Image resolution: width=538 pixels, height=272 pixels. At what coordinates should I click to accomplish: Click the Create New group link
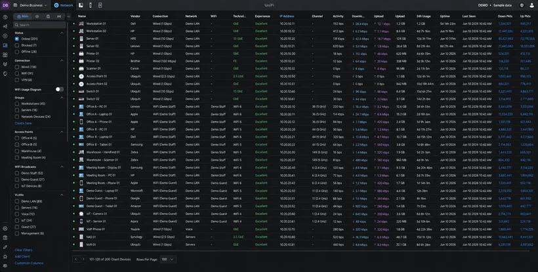[x=23, y=123]
